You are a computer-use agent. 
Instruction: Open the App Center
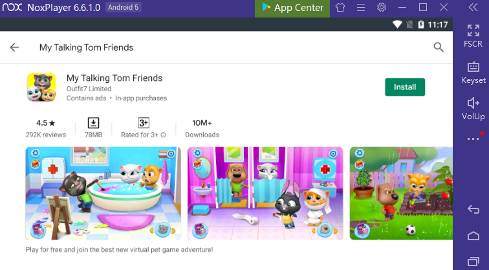coord(292,8)
